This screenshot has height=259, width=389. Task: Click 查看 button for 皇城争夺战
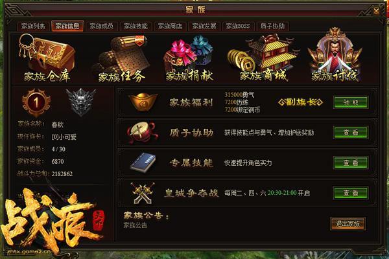point(351,193)
